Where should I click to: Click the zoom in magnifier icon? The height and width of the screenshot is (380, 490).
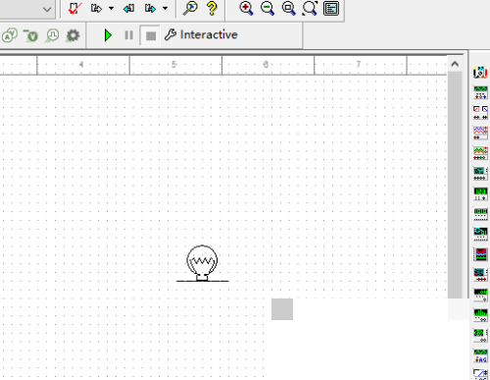coord(246,8)
